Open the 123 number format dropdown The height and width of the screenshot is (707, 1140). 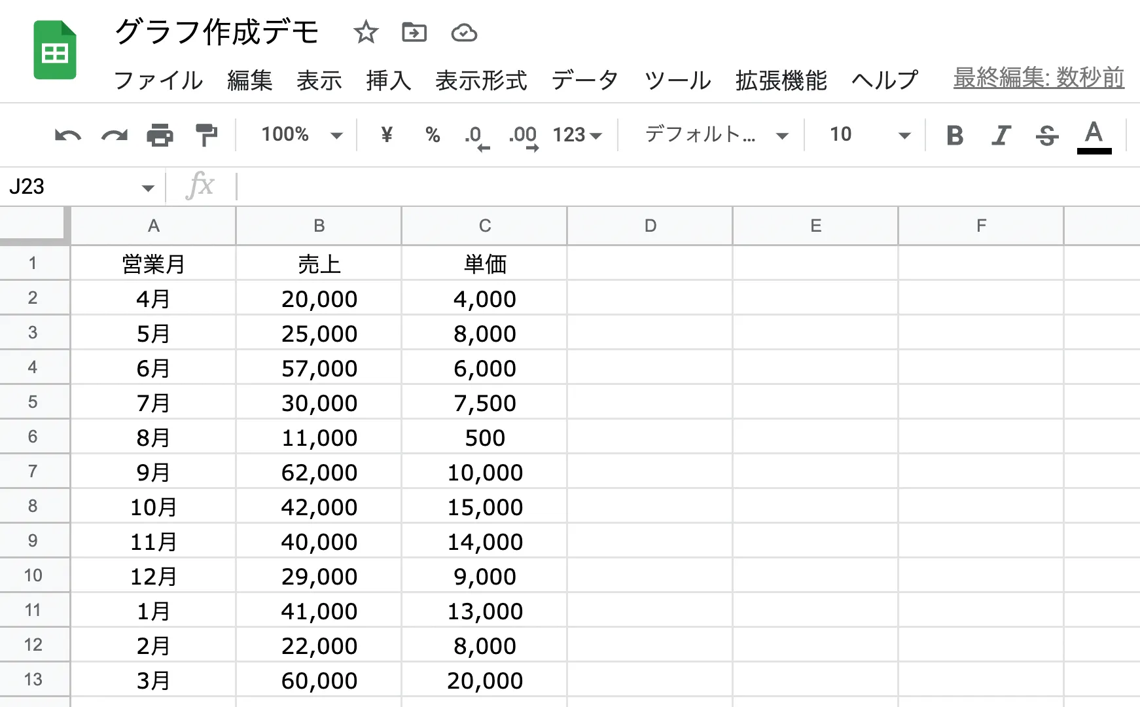coord(577,135)
